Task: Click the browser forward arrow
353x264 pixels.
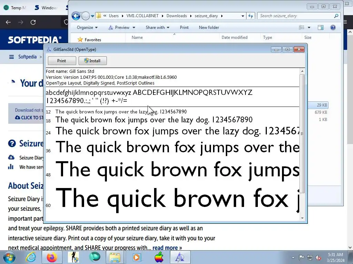Action: tap(21, 22)
